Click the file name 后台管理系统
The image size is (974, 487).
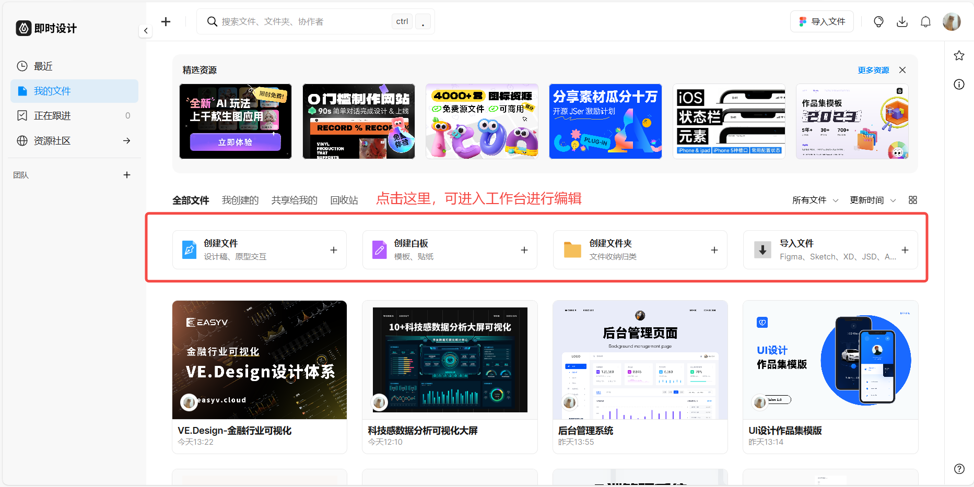coord(585,431)
